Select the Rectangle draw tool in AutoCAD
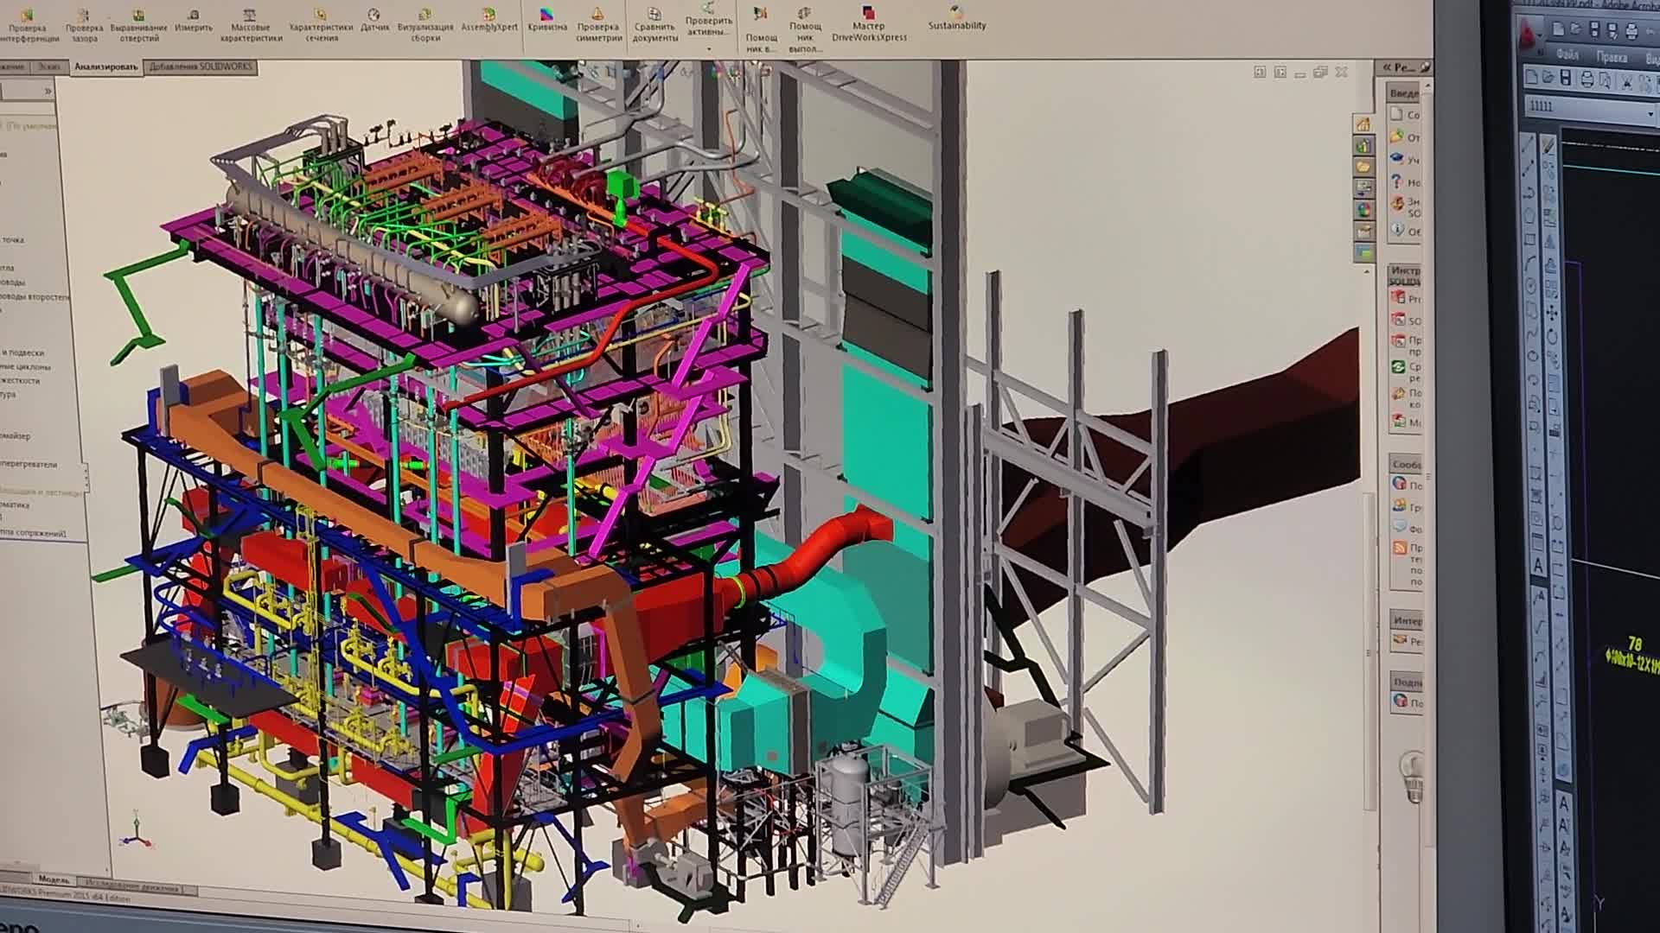Viewport: 1660px width, 933px height. coord(1529,239)
